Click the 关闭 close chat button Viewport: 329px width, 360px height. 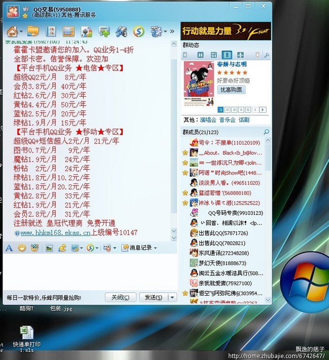click(120, 297)
